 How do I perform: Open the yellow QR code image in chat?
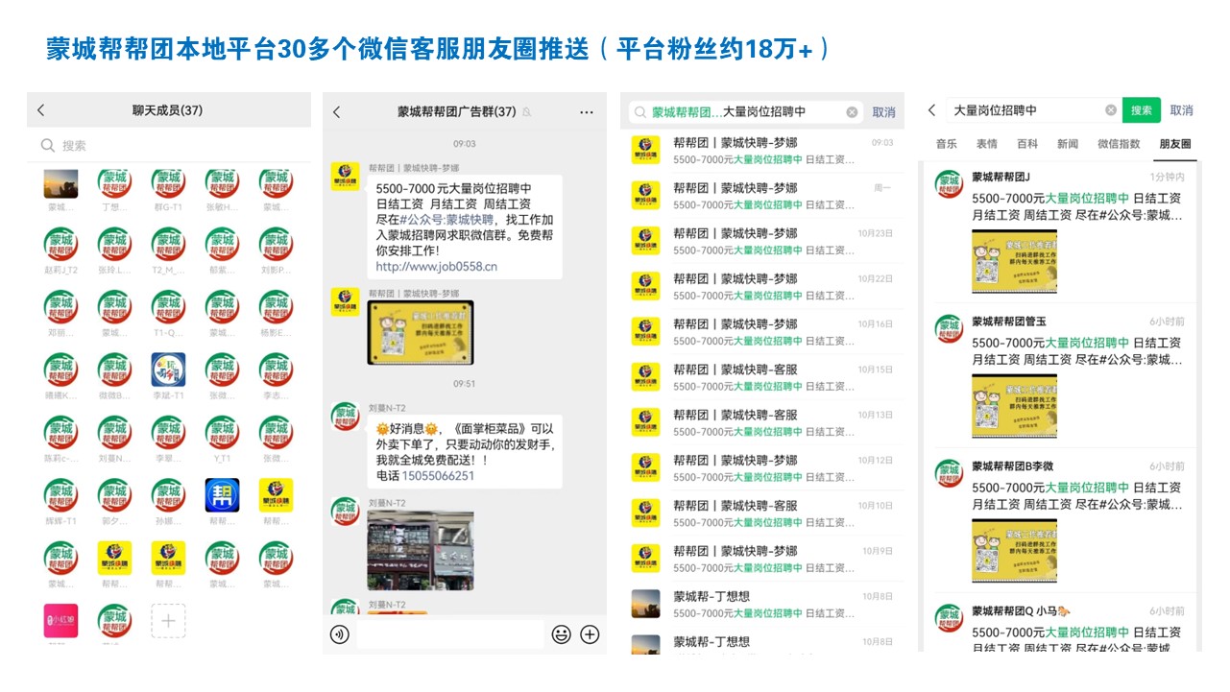tap(420, 332)
